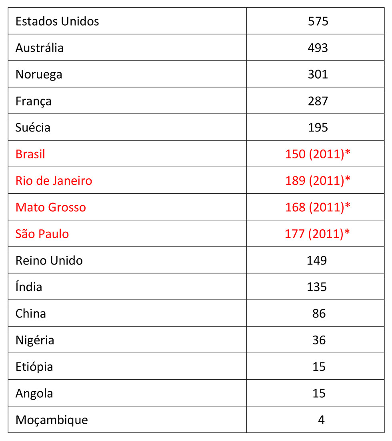Select the Moçambique country cell
The height and width of the screenshot is (441, 392).
[52, 420]
